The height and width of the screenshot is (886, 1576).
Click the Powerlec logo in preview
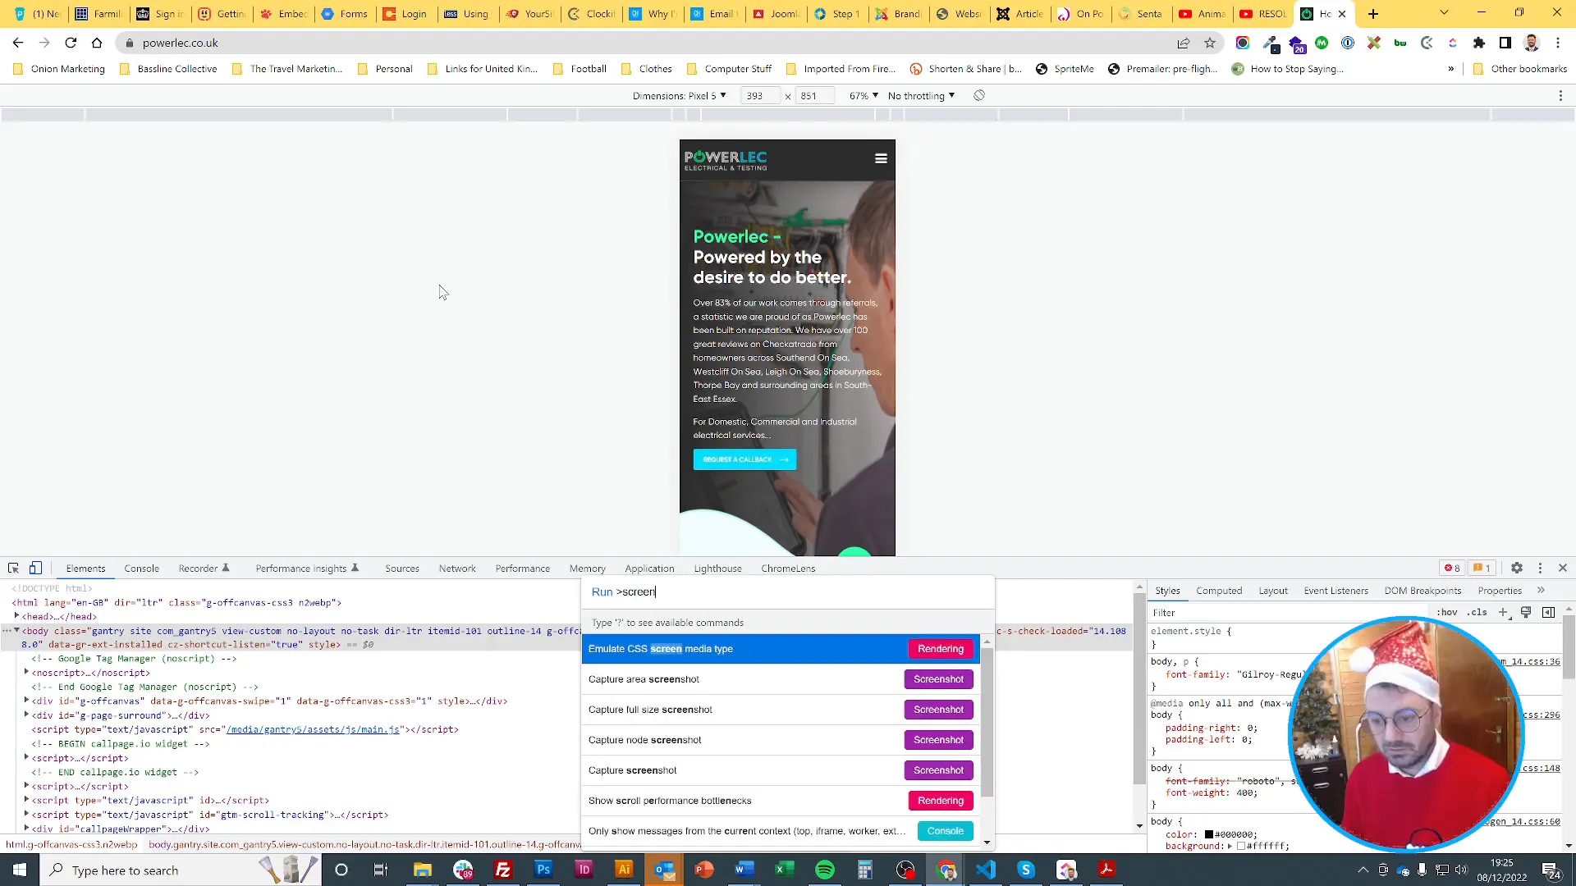tap(726, 160)
